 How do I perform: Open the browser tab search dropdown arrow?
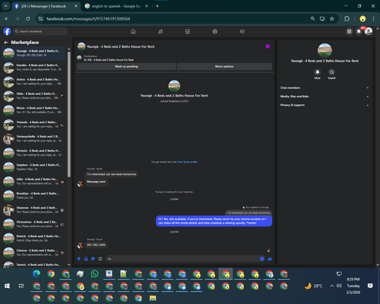click(x=6, y=6)
